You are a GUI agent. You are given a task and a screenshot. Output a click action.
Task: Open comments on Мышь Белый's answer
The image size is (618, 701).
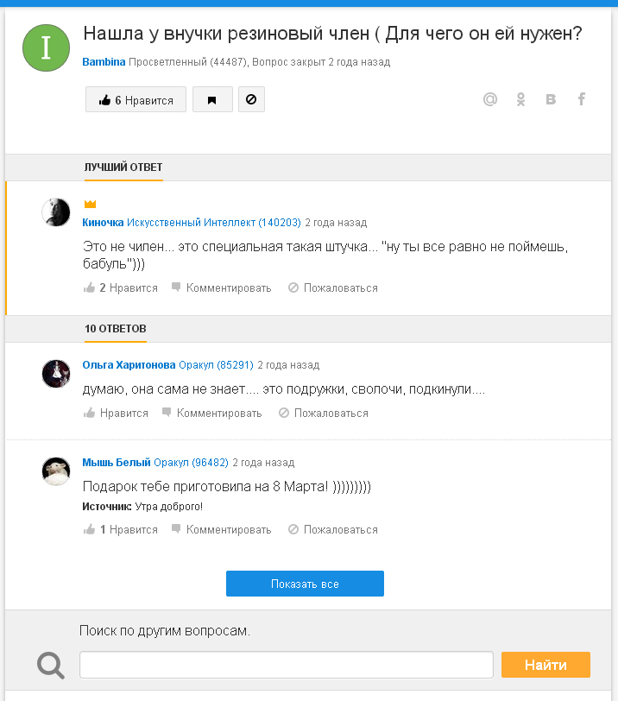coord(221,529)
